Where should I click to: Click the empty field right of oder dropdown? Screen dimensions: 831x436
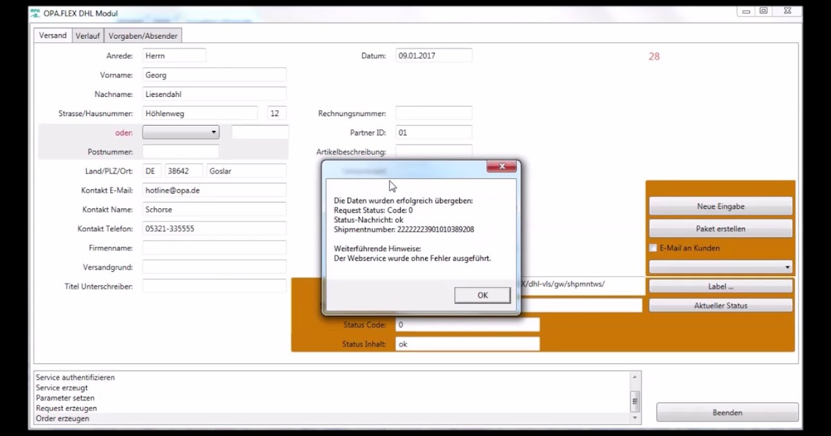pyautogui.click(x=260, y=131)
